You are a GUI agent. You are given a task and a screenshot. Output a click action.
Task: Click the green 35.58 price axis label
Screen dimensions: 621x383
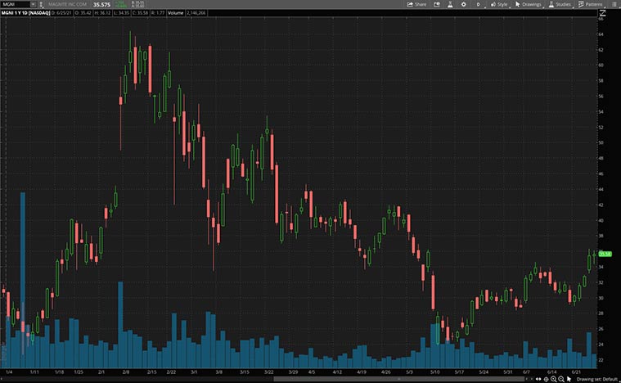606,254
